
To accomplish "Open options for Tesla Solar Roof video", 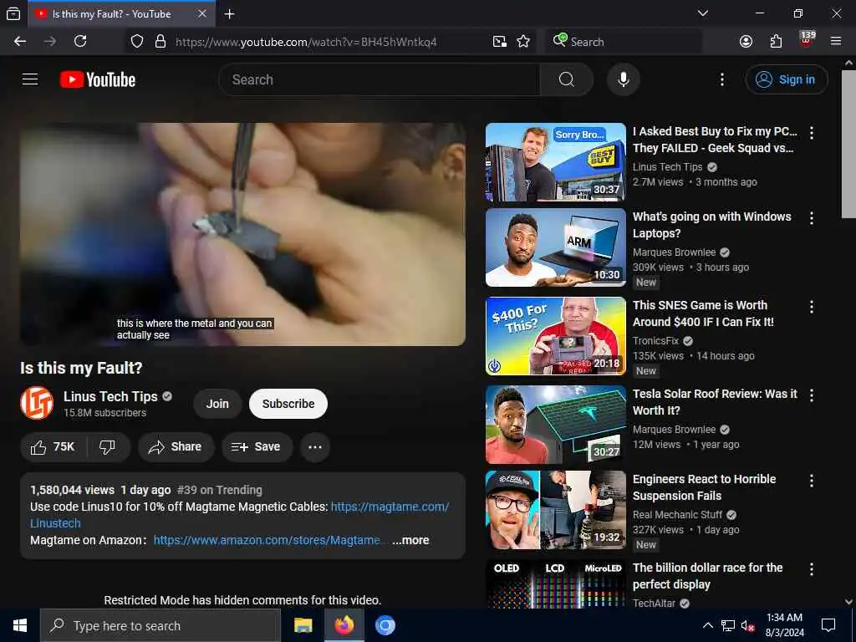I will pyautogui.click(x=811, y=395).
